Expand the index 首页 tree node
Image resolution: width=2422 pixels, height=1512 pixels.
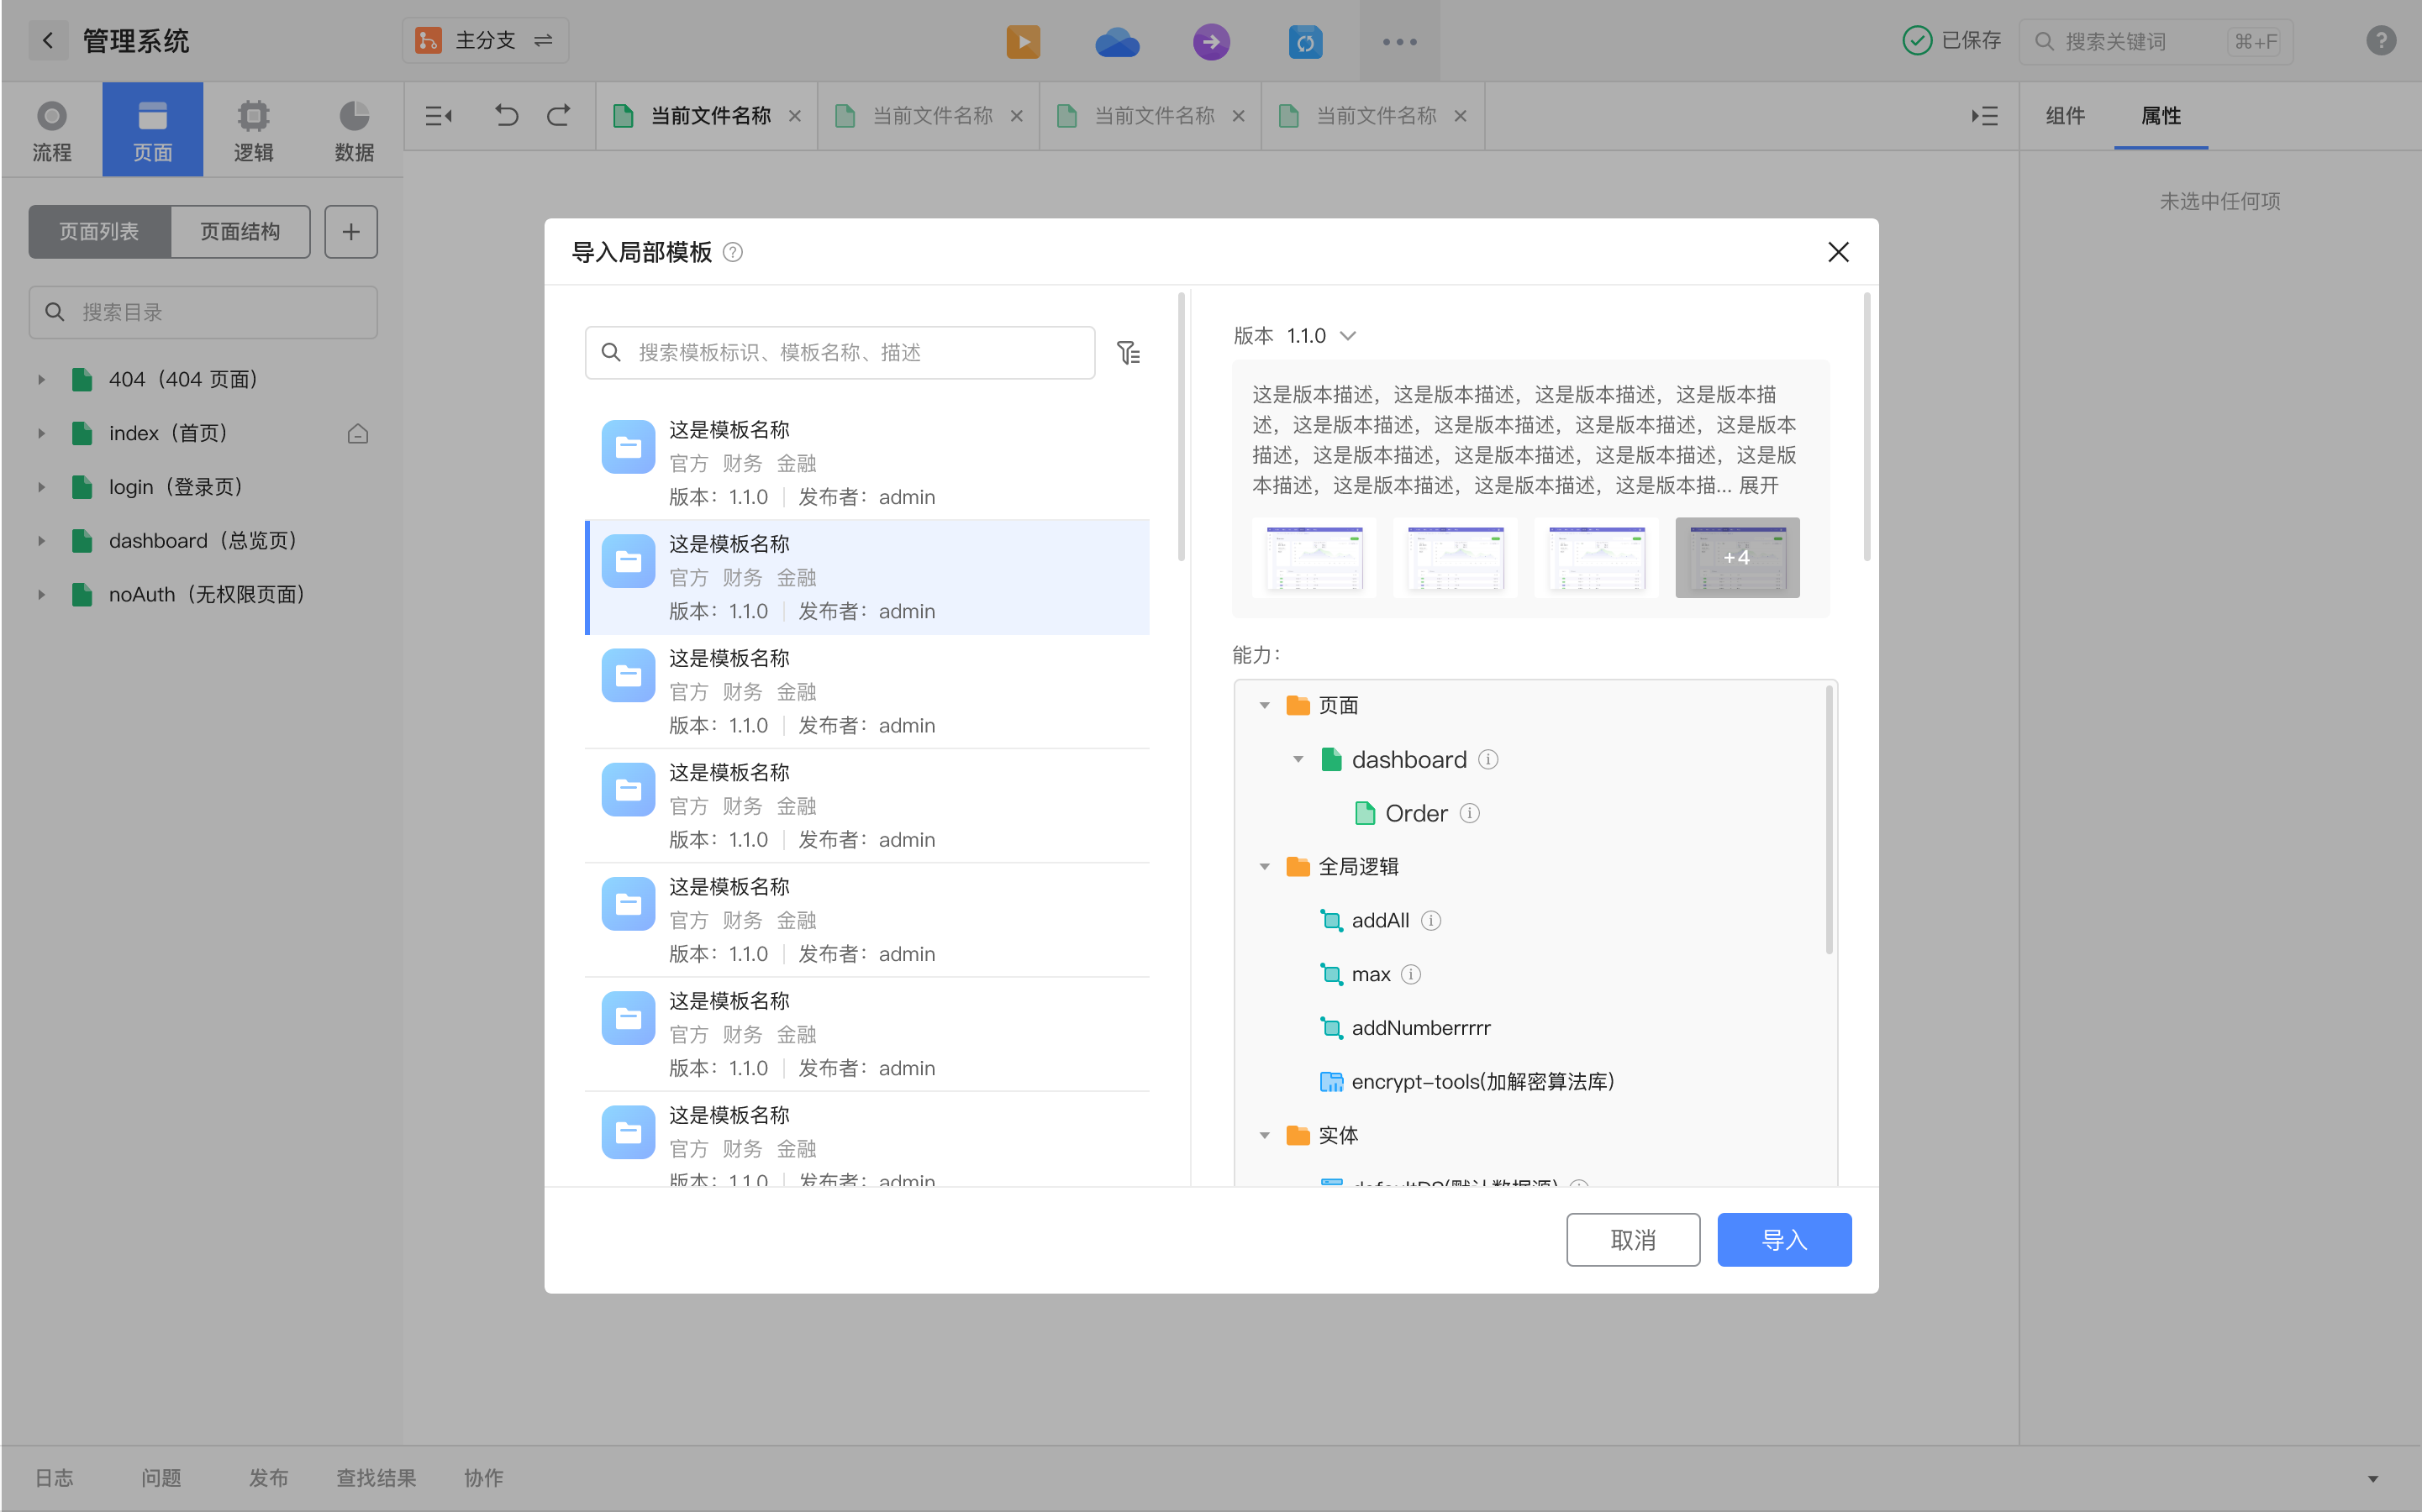[x=41, y=434]
